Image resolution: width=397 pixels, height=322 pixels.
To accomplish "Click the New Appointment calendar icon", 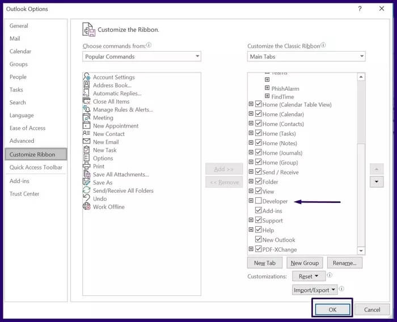I will tap(87, 125).
